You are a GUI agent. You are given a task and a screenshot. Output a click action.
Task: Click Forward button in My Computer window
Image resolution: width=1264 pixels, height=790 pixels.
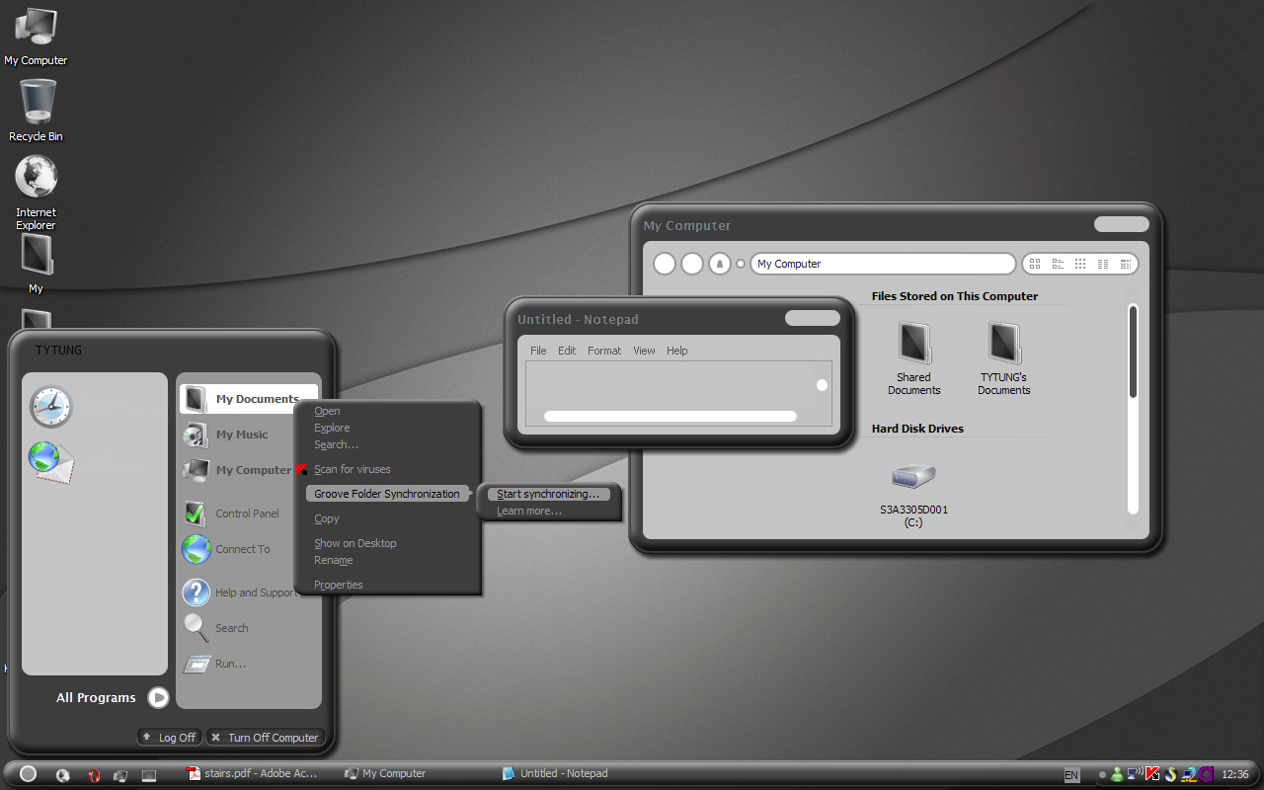692,264
